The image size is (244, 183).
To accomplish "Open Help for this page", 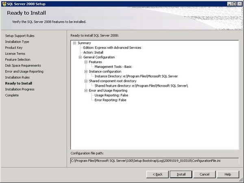I will click(x=228, y=174).
